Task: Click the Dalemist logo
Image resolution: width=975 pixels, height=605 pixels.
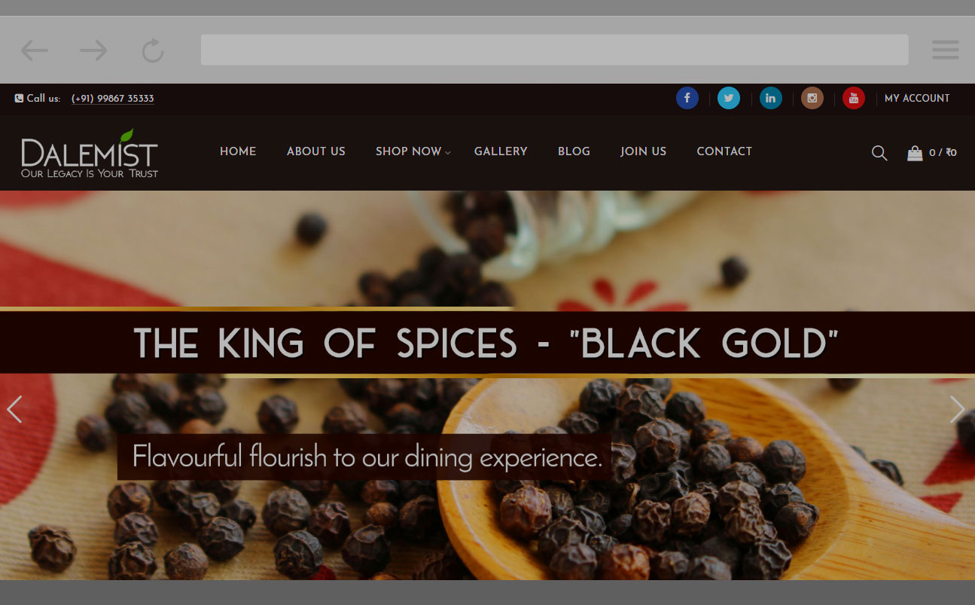Action: click(x=90, y=154)
